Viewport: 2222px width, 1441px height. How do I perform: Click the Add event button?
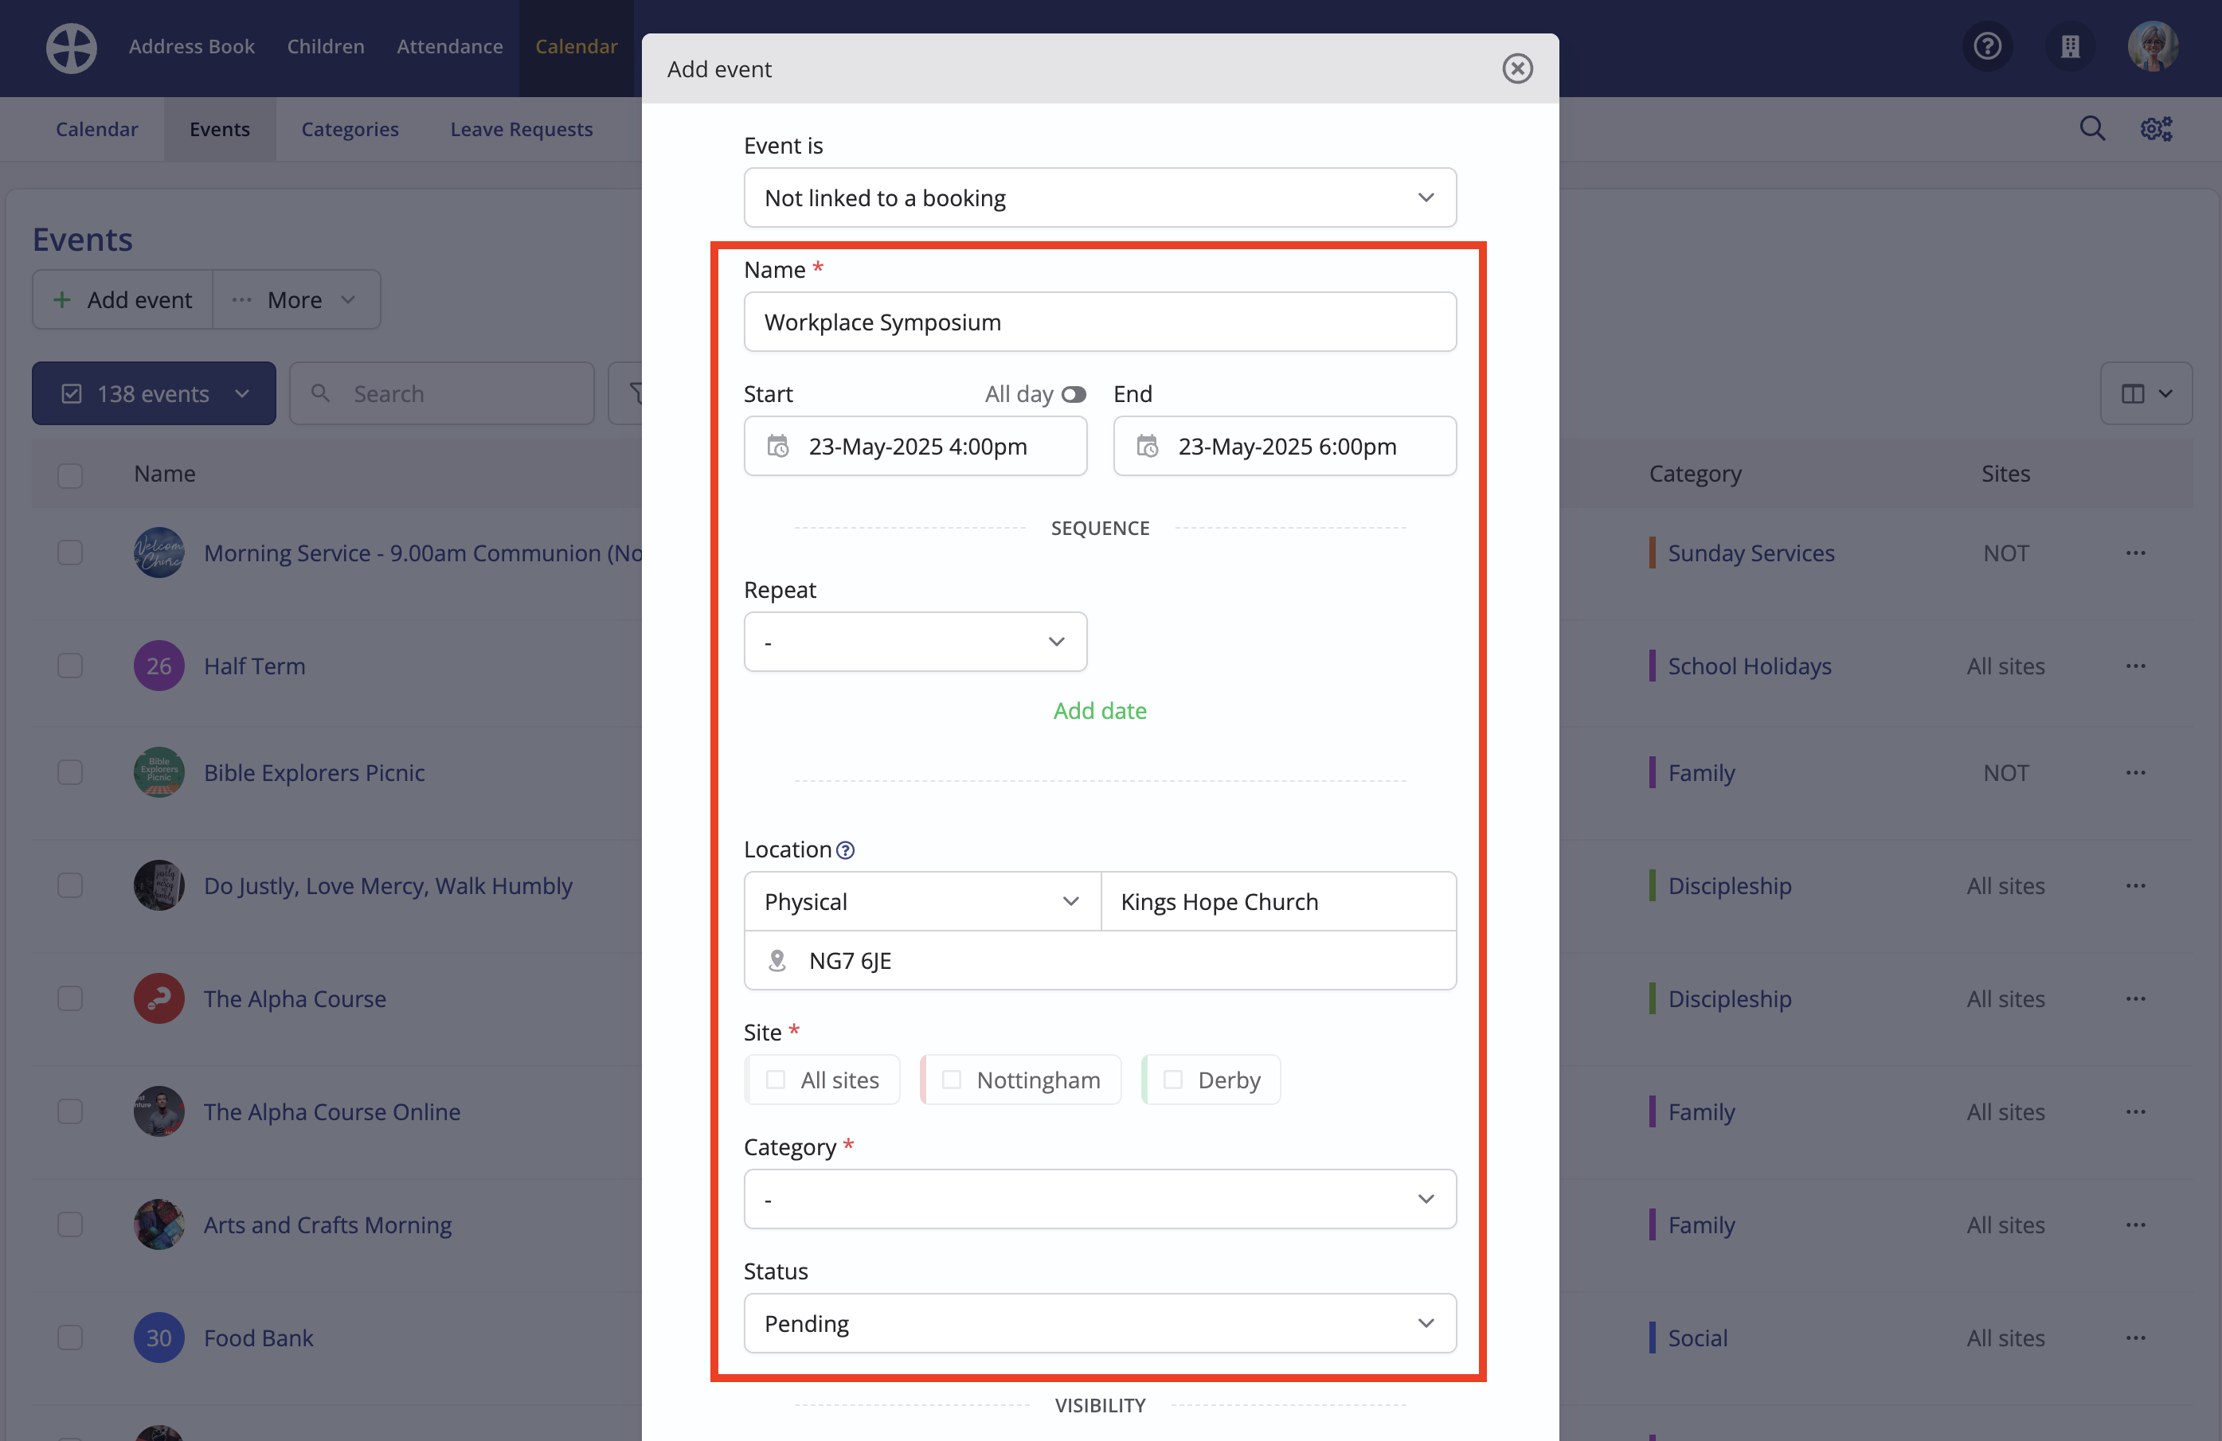[x=123, y=299]
